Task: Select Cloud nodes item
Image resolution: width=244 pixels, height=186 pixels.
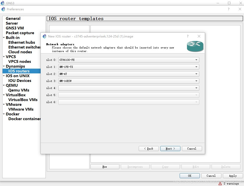Action: [20, 52]
